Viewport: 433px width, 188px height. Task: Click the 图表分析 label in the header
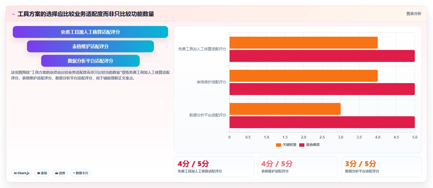coord(414,14)
